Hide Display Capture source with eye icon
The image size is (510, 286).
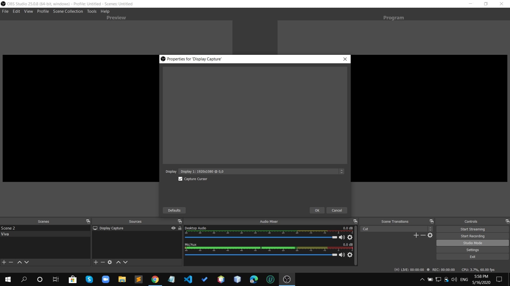coord(173,228)
